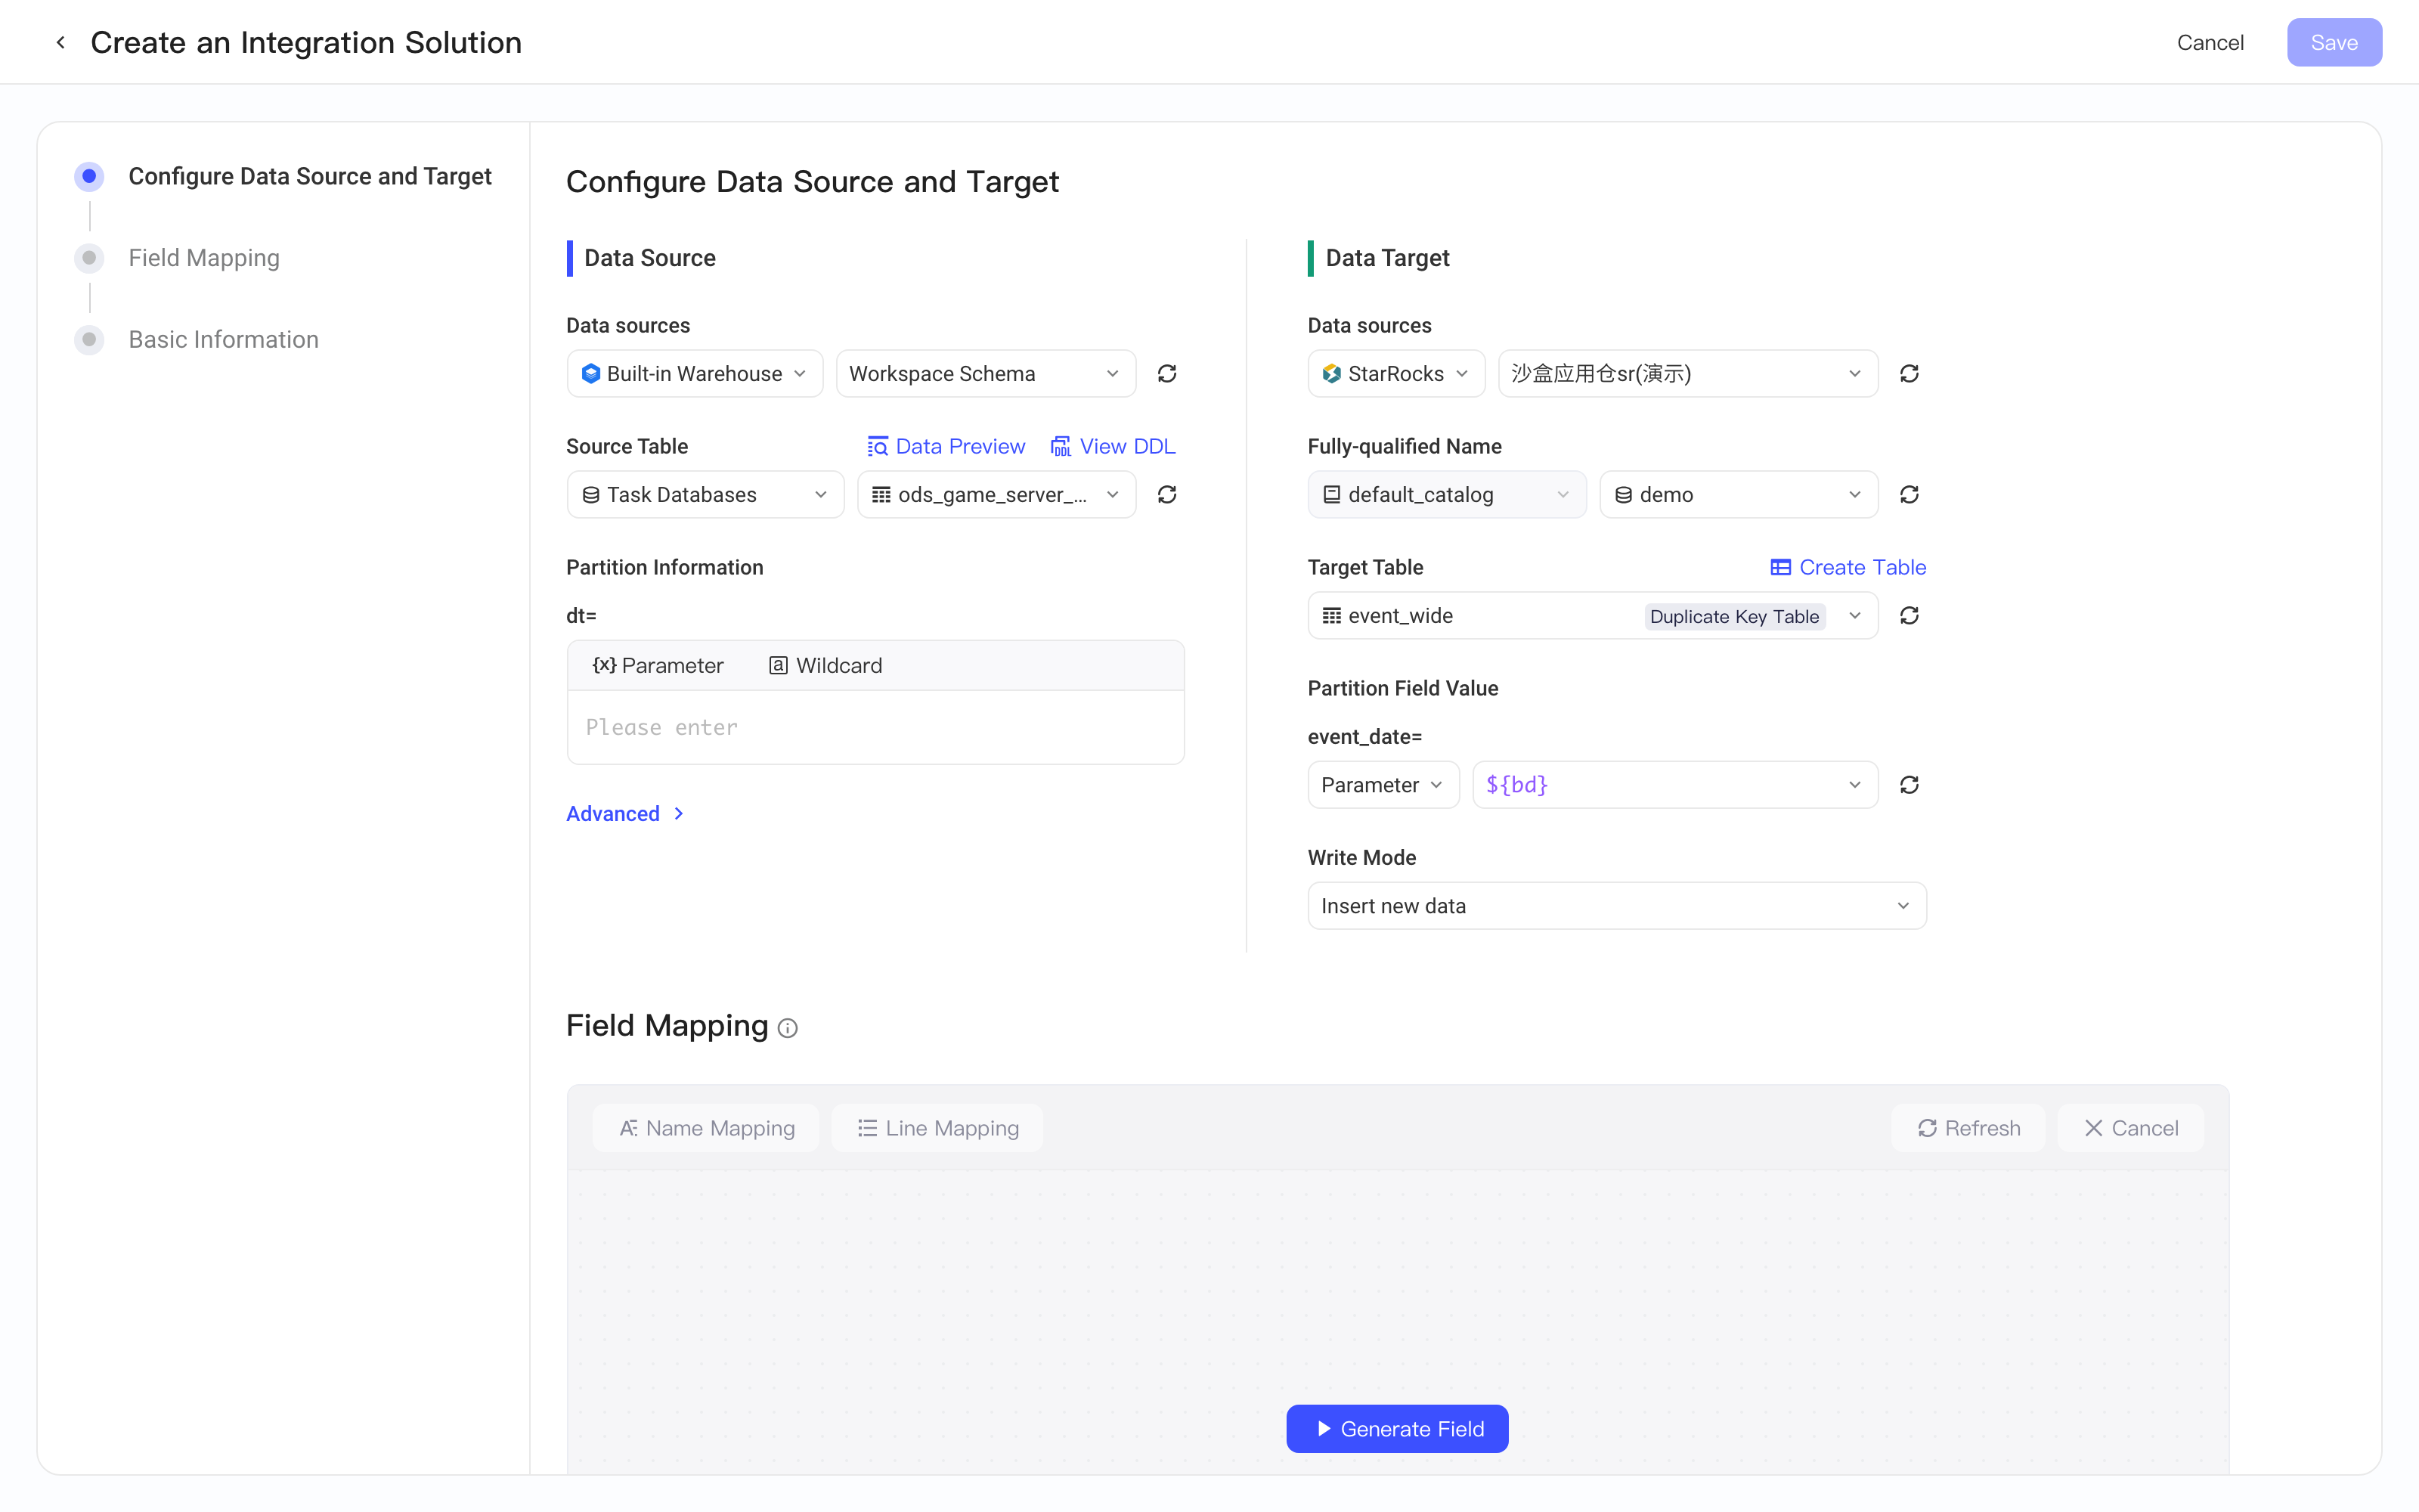
Task: Open the Parameter type dropdown under event_date
Action: [x=1383, y=785]
